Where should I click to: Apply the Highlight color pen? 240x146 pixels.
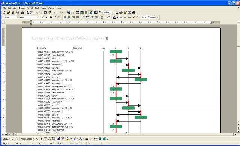(x=108, y=17)
